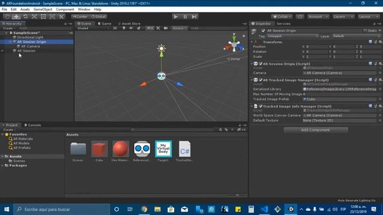Open the Window menu
The width and height of the screenshot is (383, 215).
(84, 10)
